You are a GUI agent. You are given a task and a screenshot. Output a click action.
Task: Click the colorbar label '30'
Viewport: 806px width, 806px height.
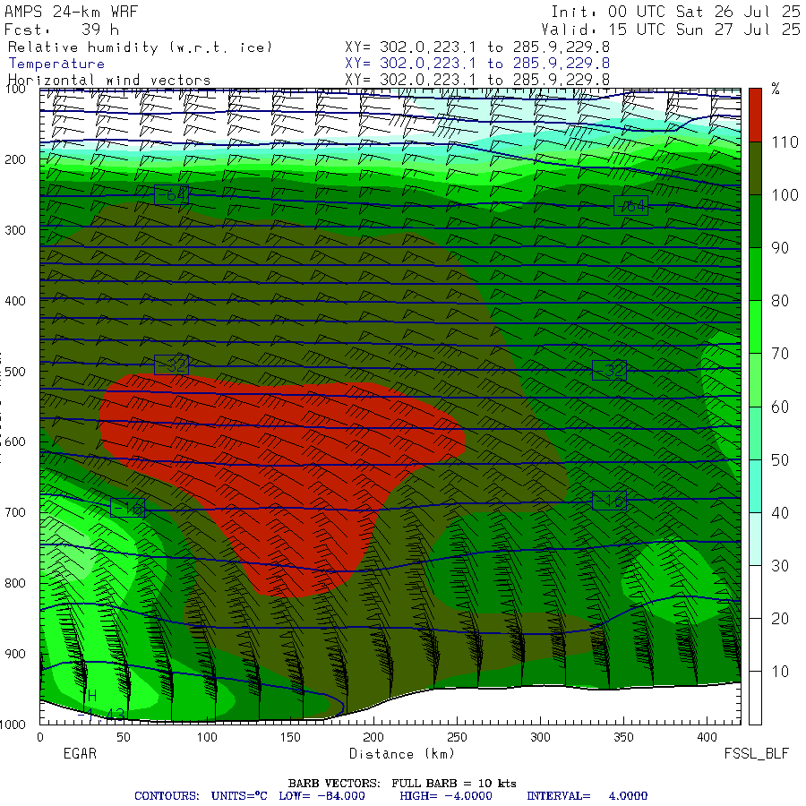tap(780, 565)
